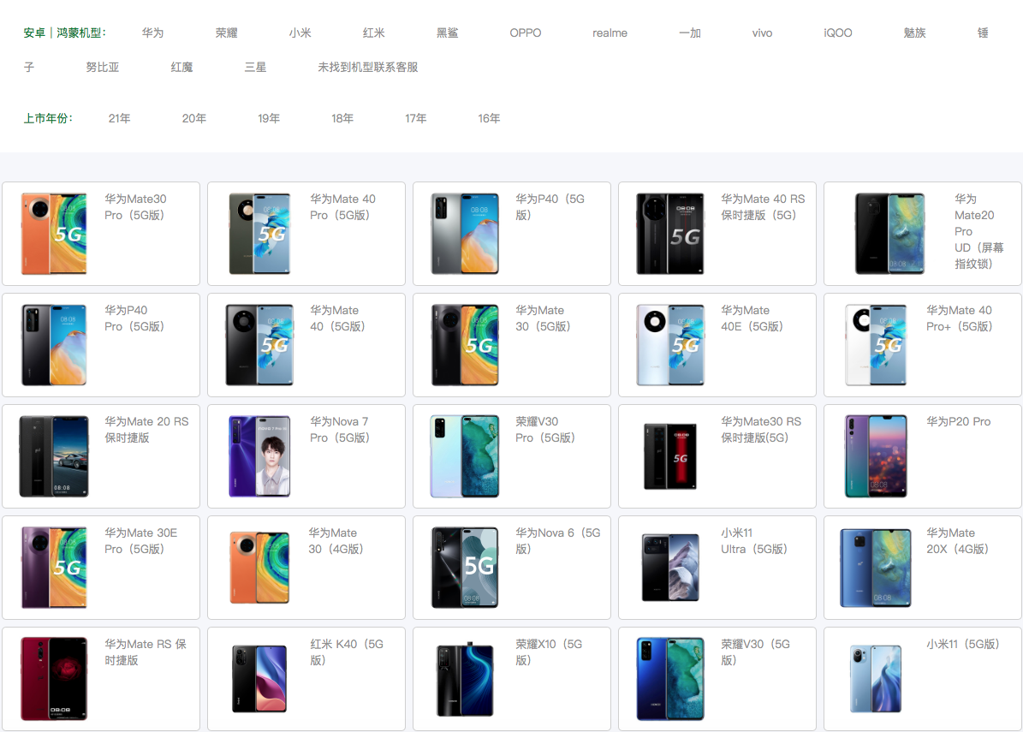Open the 华为P20 Pro phone image
Image resolution: width=1023 pixels, height=732 pixels.
876,456
